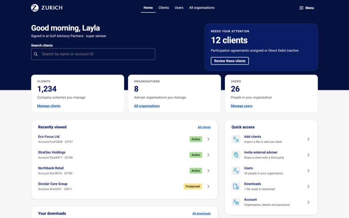Screen dimensions: 349x218
Task: Click the Northbank Retail client name
Action: pyautogui.click(x=51, y=168)
